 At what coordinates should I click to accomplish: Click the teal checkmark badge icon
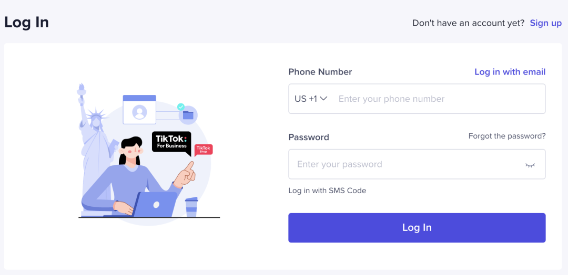pos(181,107)
